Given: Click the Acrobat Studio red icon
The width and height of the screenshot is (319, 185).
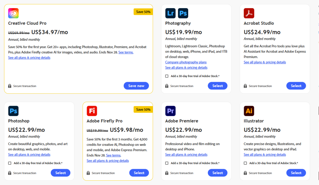Looking at the screenshot, I should pyautogui.click(x=249, y=13).
